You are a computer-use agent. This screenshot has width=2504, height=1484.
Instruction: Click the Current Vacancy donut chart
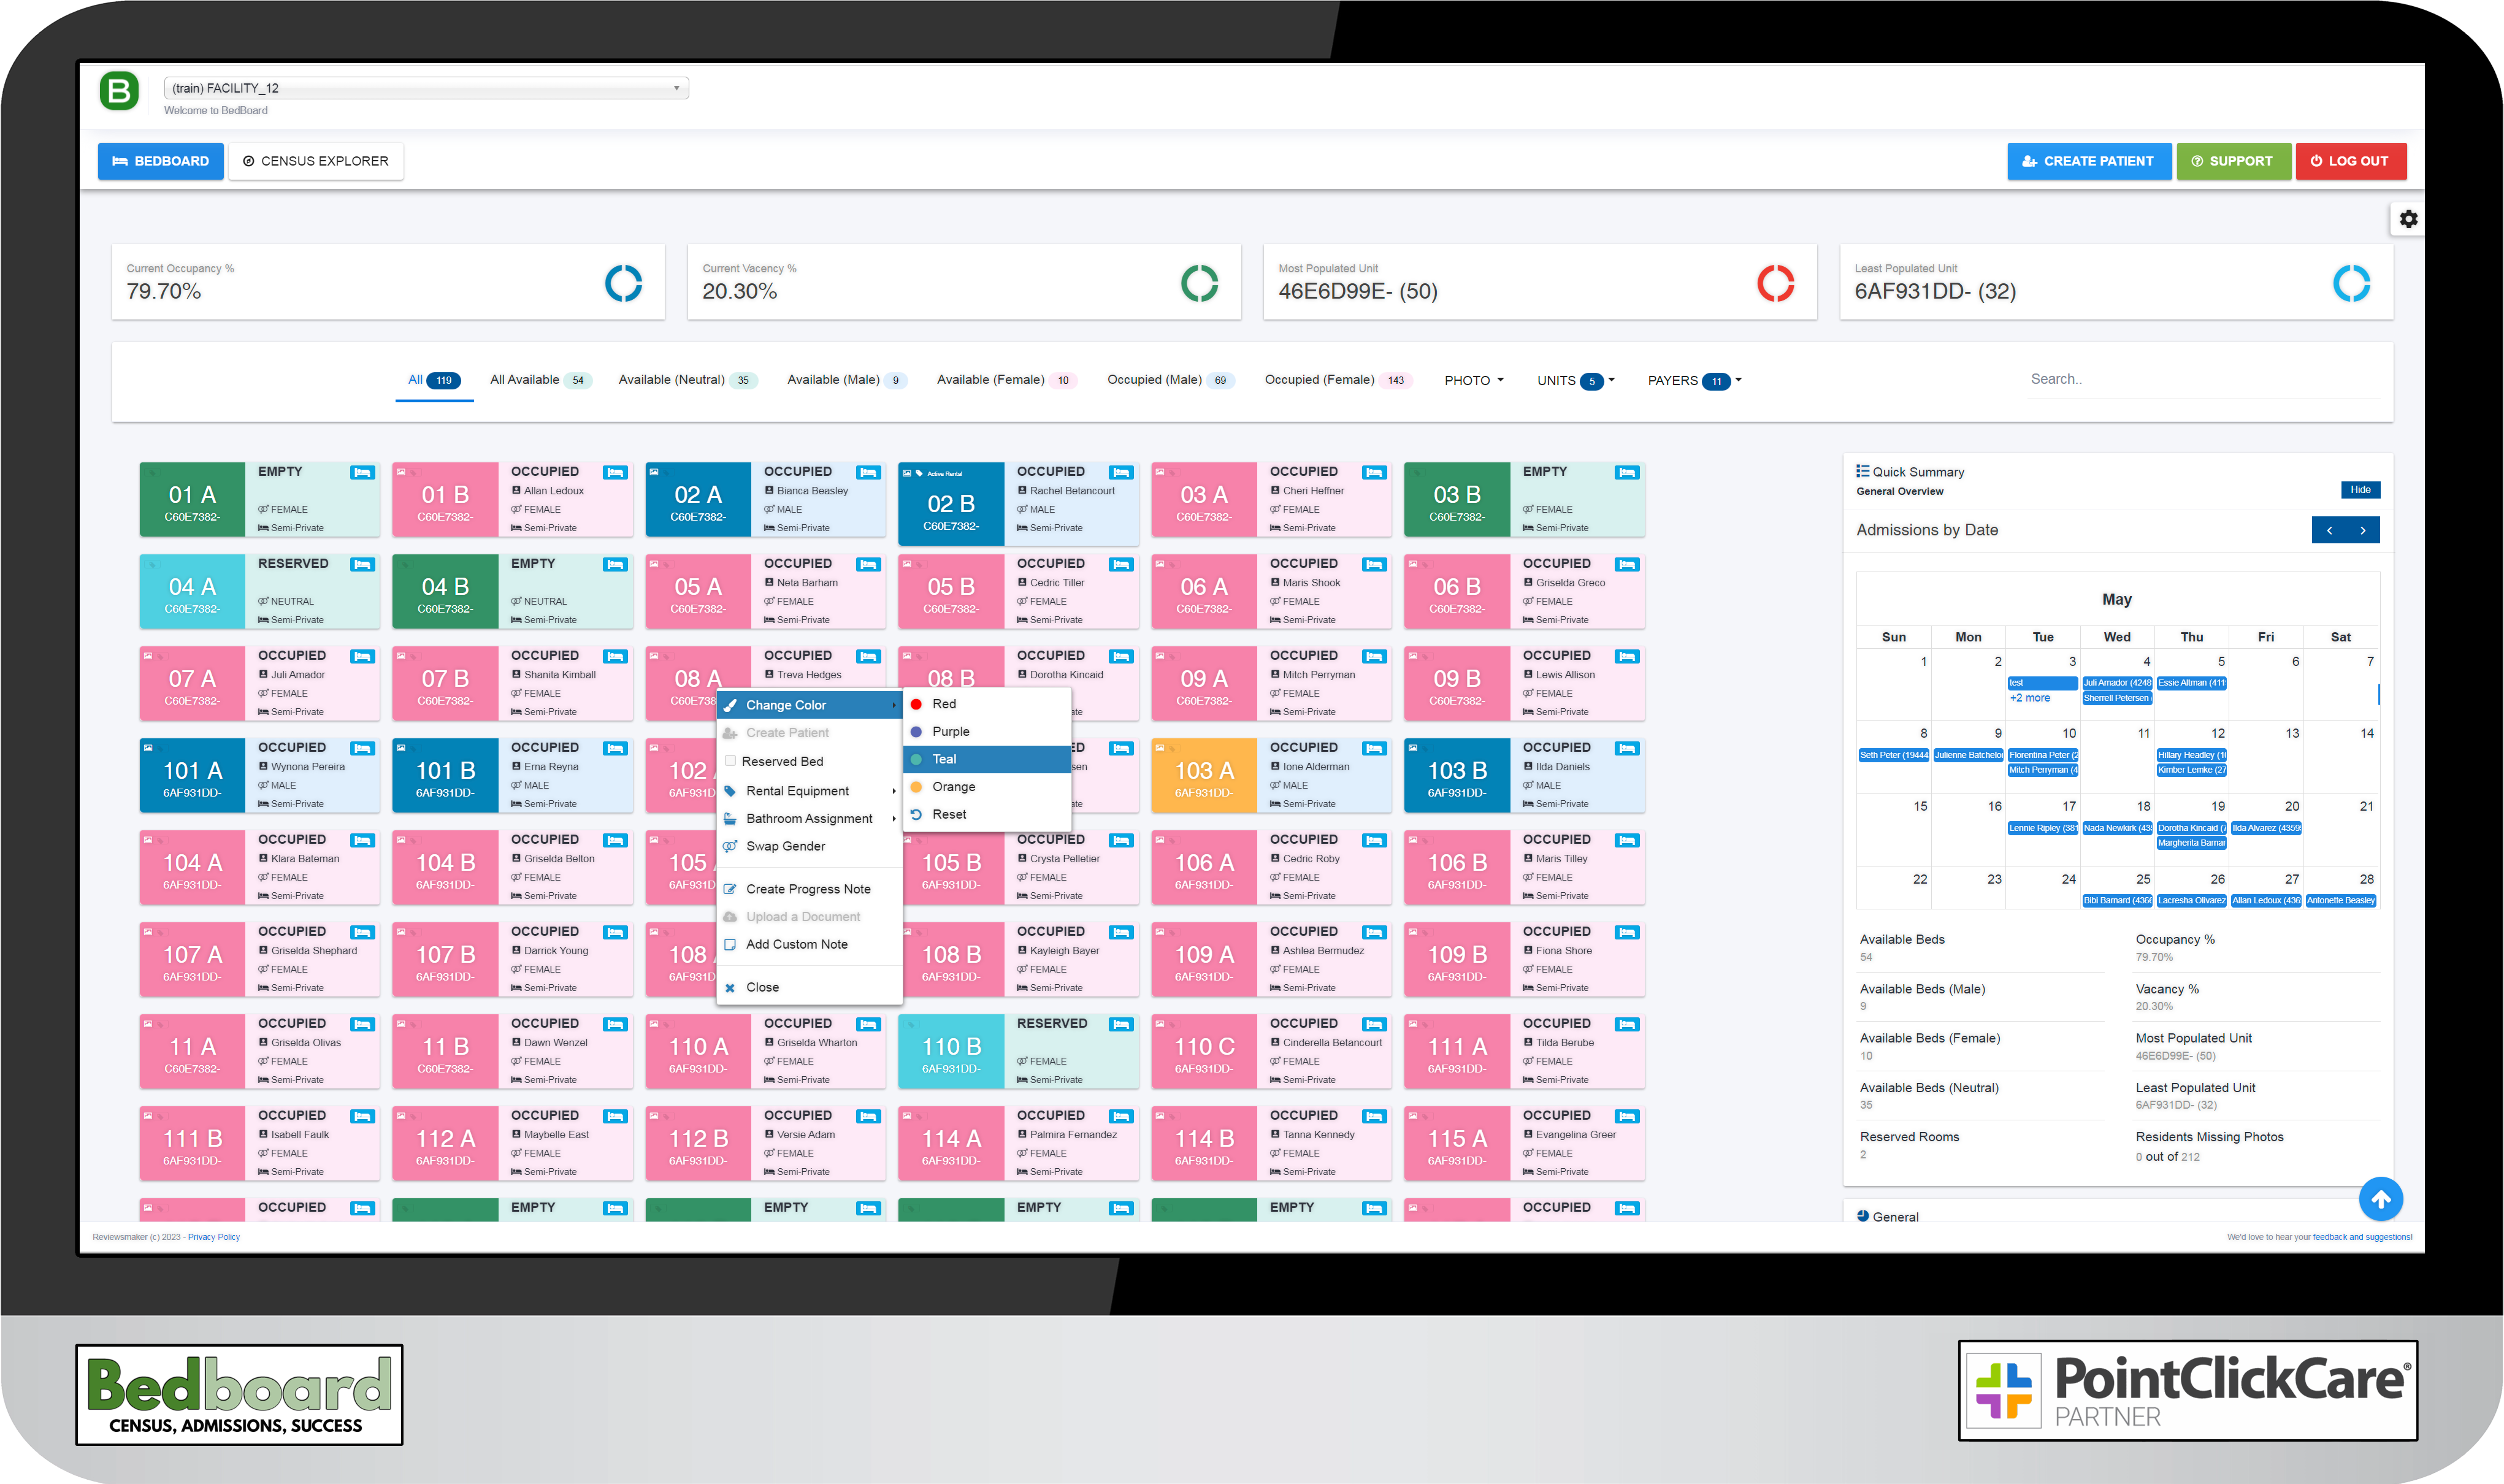[1200, 283]
